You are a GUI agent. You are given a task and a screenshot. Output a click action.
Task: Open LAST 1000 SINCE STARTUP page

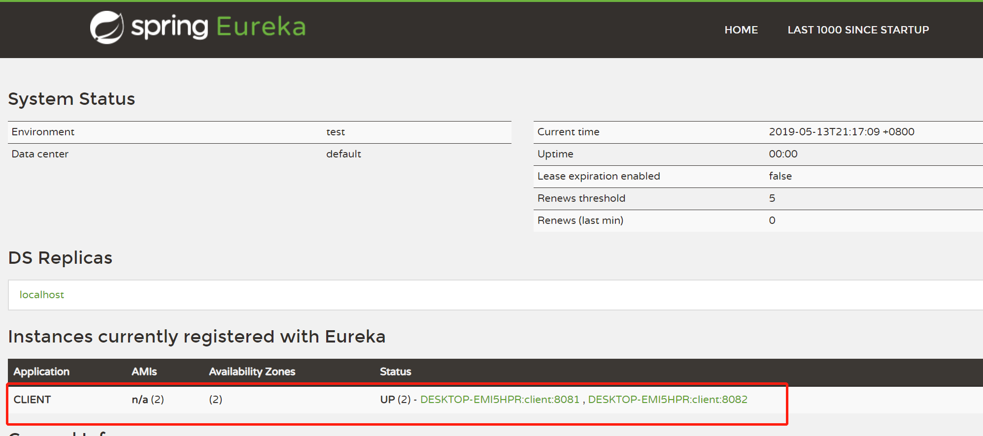858,30
